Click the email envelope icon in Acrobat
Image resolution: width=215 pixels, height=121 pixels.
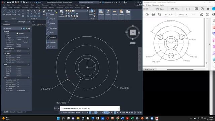[208, 14]
